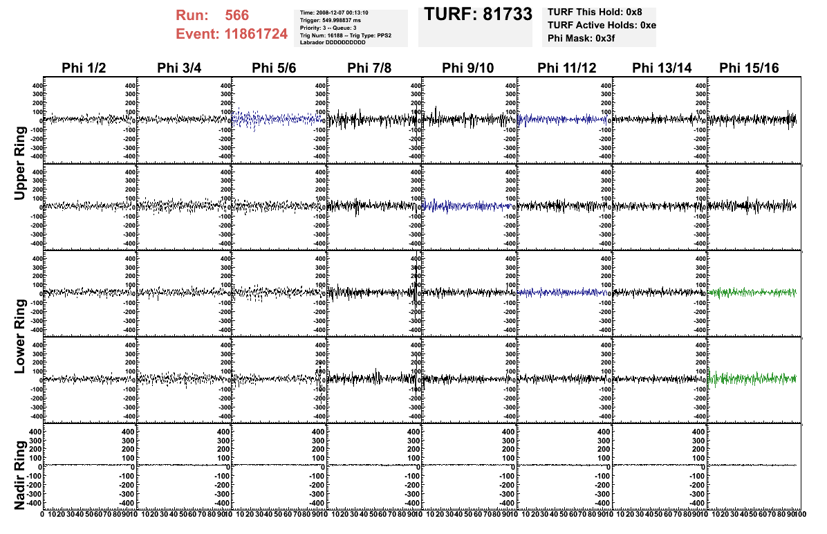Click the "Upper Ring" row label

point(19,163)
